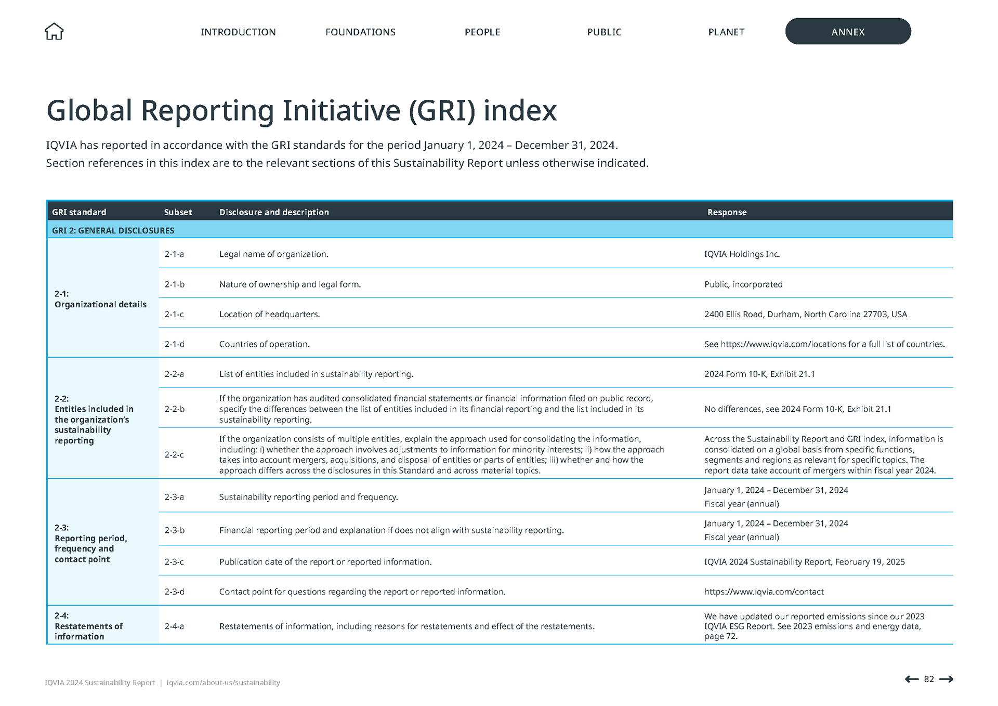Click the 'Response' column header
The image size is (998, 706).
pos(727,212)
